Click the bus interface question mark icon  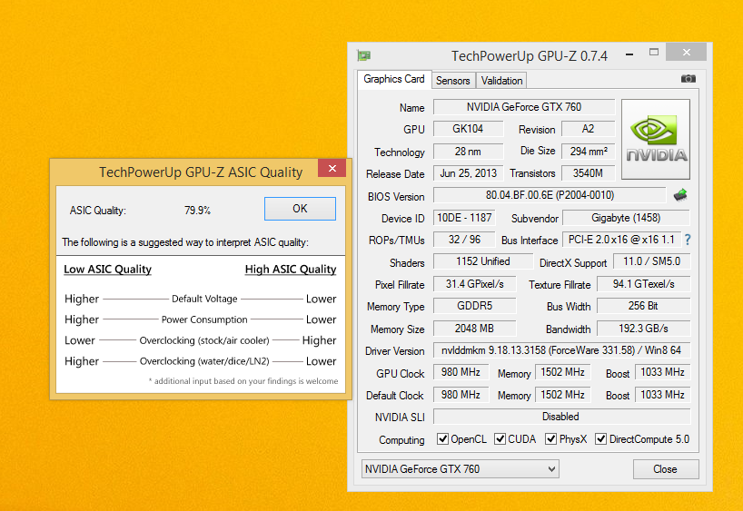(688, 240)
